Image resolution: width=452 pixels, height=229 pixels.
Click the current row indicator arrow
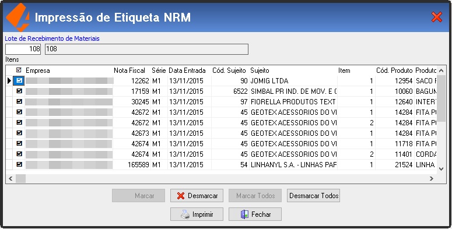point(9,81)
